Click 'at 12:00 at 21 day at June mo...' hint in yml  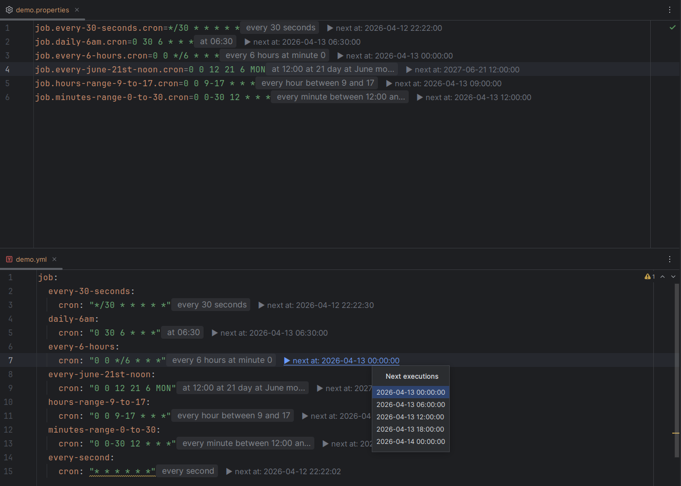coord(244,388)
